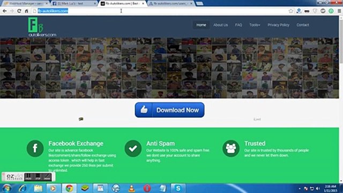This screenshot has height=193, width=343.
Task: Click the FB autolikers.com site logo
Action: pyautogui.click(x=42, y=27)
